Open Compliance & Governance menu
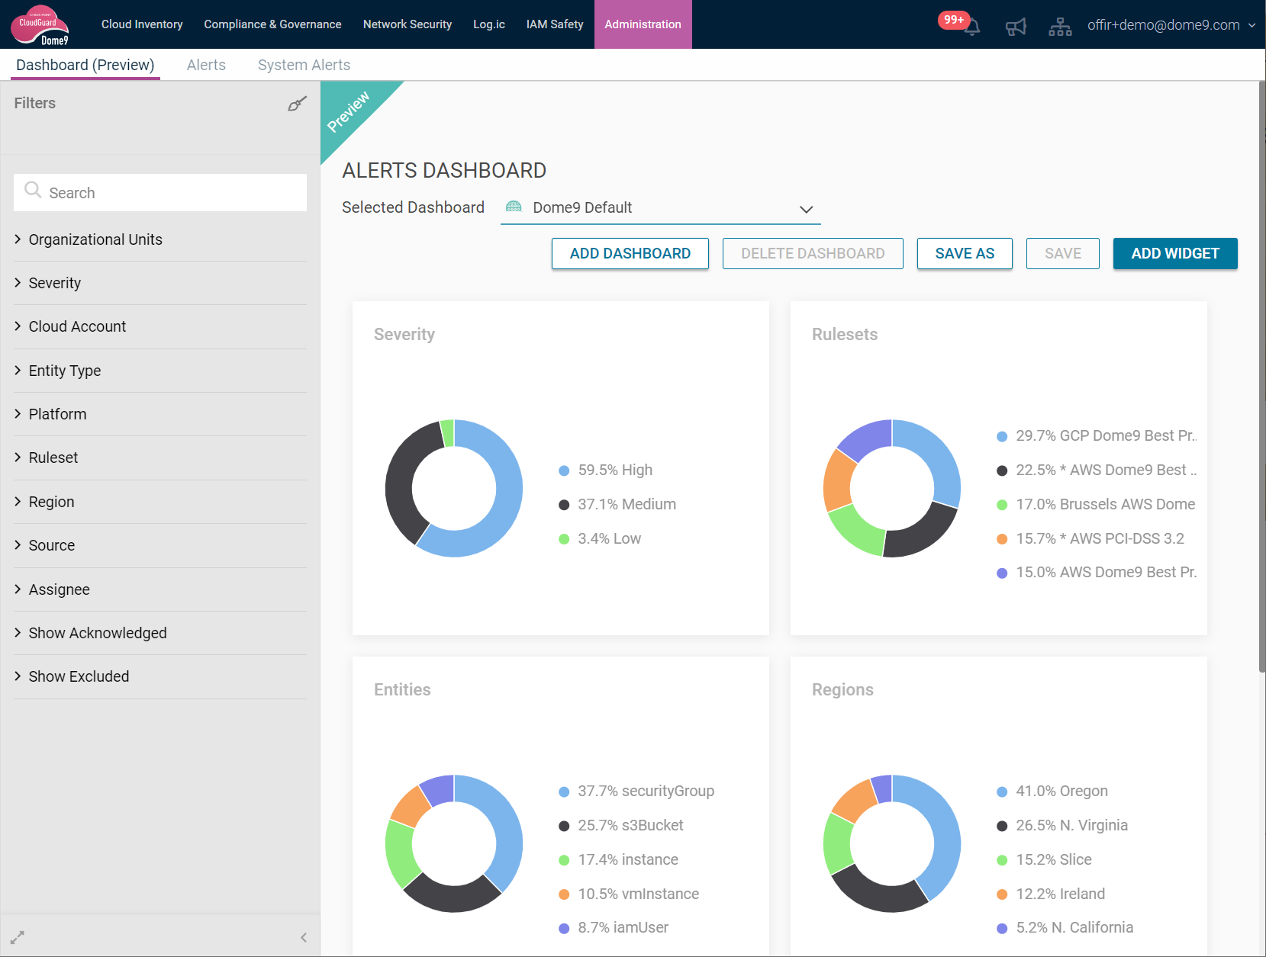The height and width of the screenshot is (957, 1266). click(x=272, y=24)
